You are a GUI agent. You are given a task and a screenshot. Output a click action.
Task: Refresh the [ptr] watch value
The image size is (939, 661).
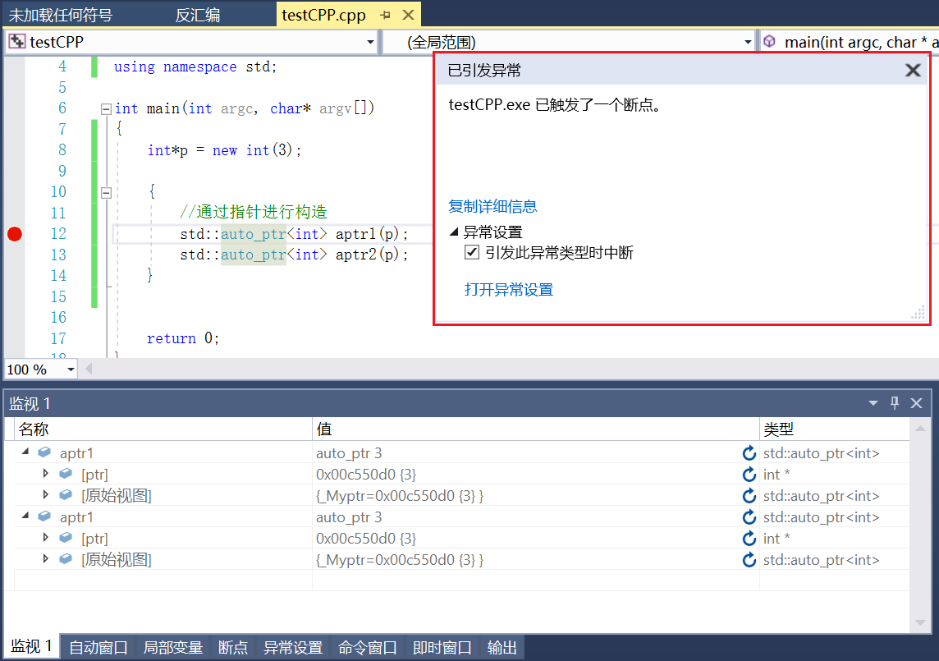pyautogui.click(x=748, y=474)
